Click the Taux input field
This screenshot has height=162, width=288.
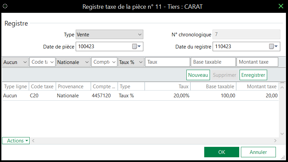pyautogui.click(x=167, y=62)
